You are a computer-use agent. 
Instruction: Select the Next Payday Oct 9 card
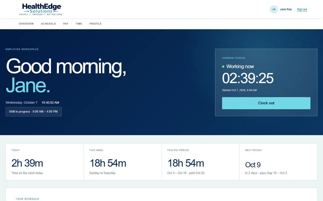(x=278, y=162)
